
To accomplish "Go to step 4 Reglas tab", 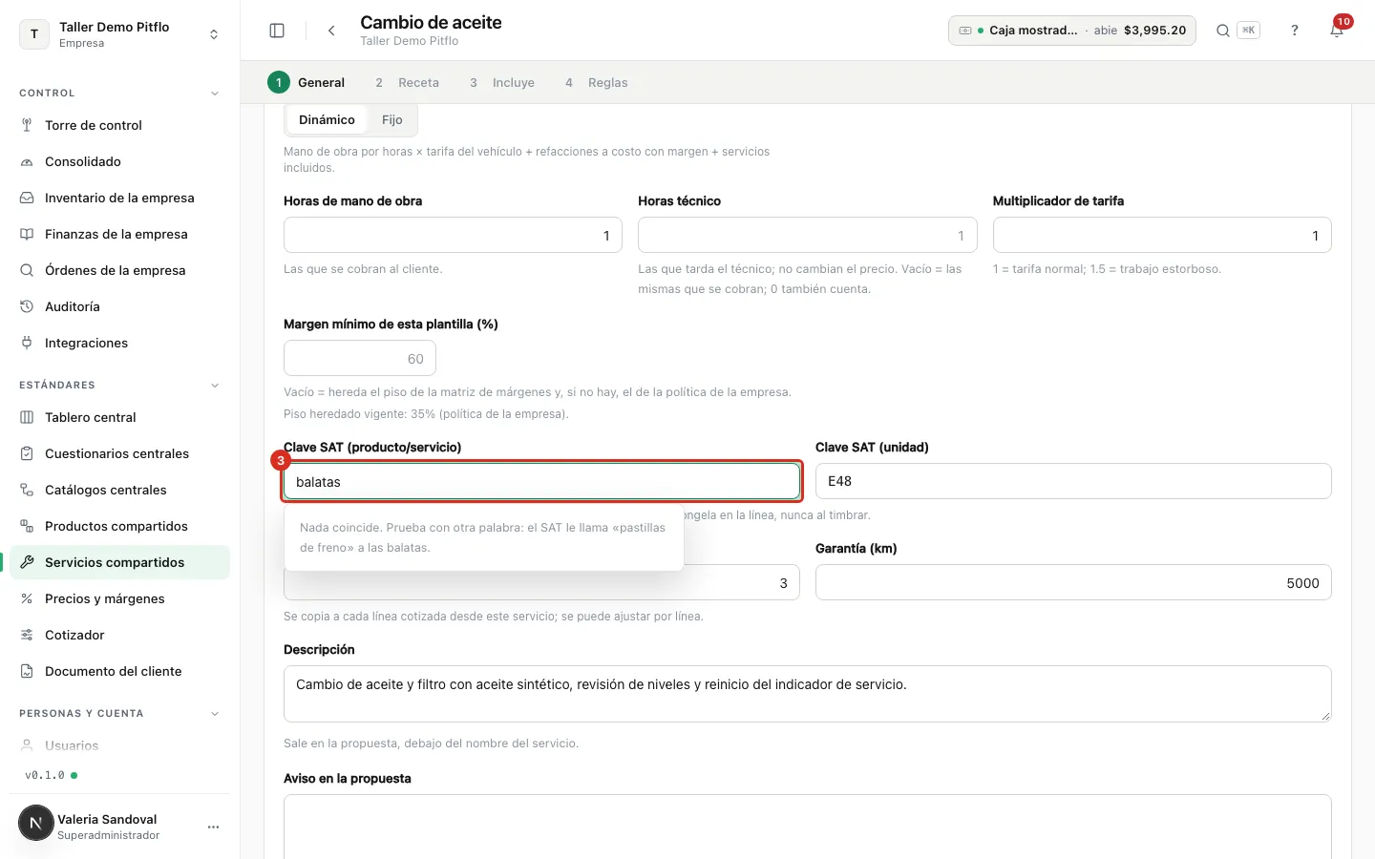I will [596, 83].
